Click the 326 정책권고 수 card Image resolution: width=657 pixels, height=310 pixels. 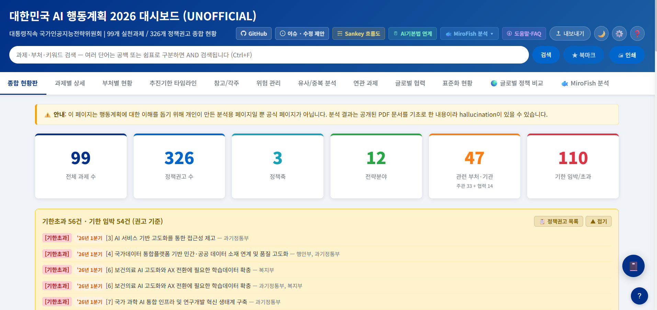(179, 166)
